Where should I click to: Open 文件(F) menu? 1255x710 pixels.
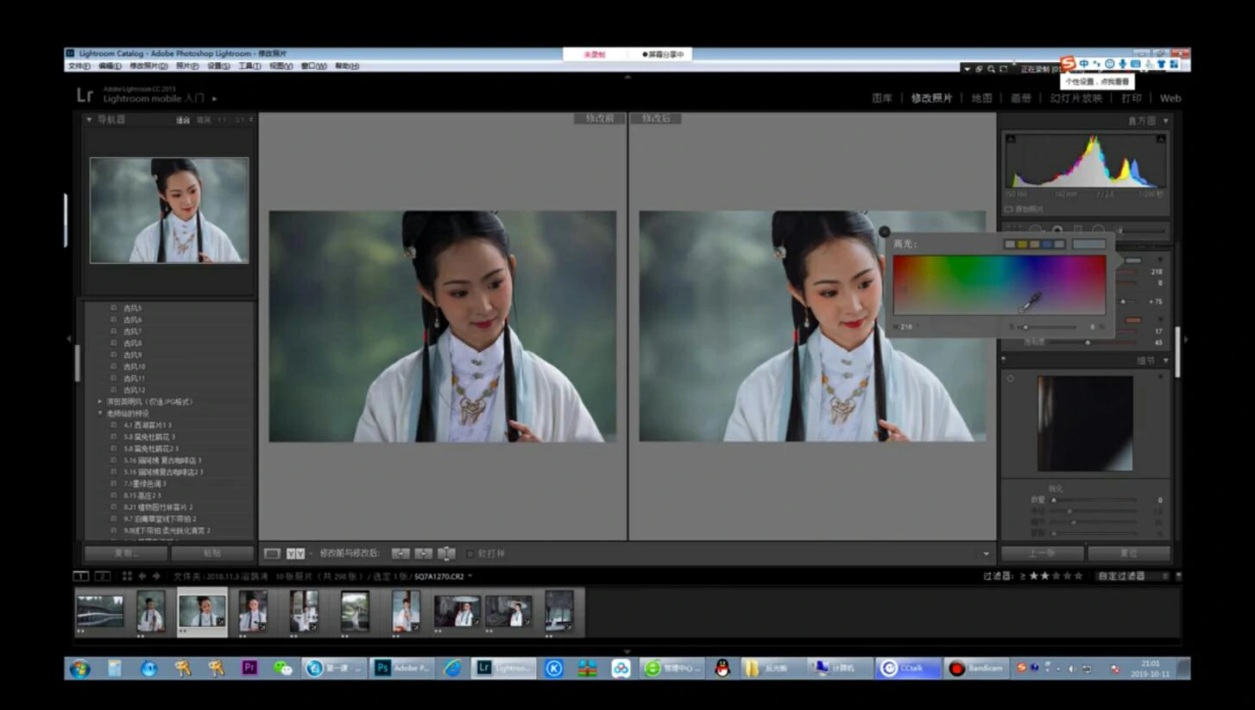coord(79,66)
